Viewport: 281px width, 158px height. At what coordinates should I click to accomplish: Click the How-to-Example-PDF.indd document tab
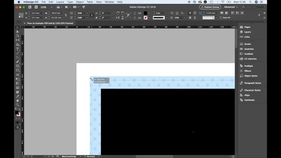click(x=50, y=23)
